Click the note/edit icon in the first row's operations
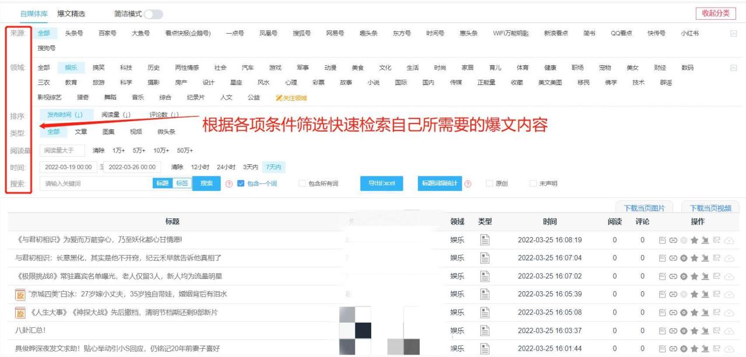746x357 pixels. (x=663, y=240)
